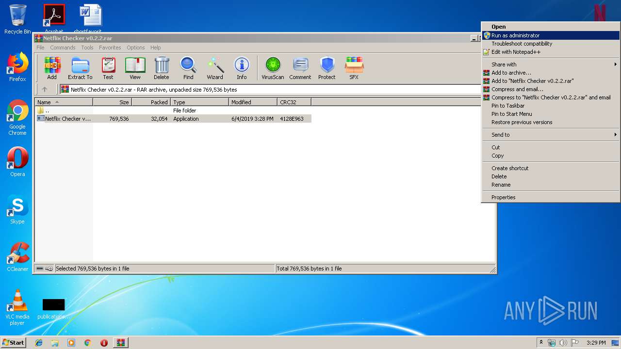621x349 pixels.
Task: Click Opera icon in taskbar
Action: 104,343
